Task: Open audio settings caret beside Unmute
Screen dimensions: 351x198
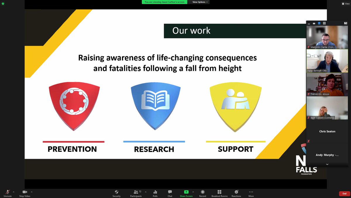Action: [x=13, y=192]
